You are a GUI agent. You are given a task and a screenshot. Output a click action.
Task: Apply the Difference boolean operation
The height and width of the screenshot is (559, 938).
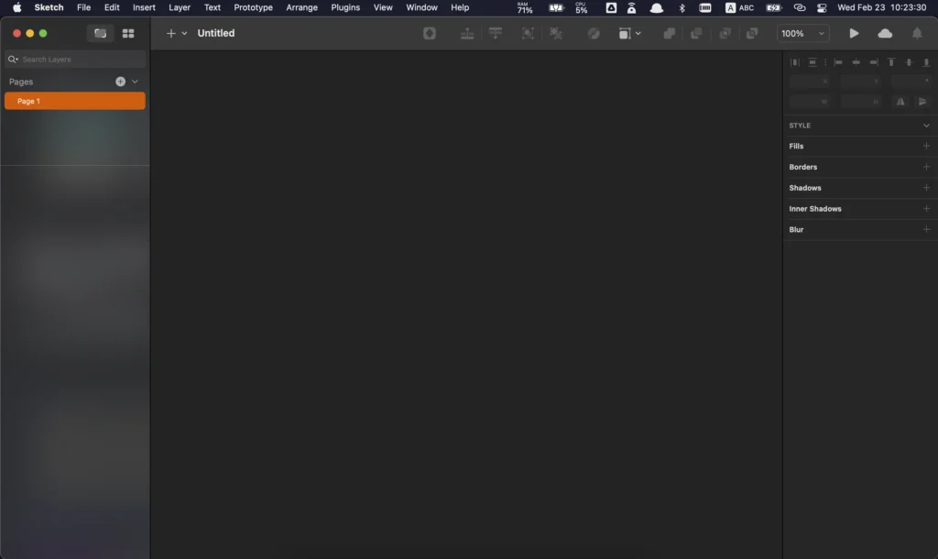tap(753, 33)
